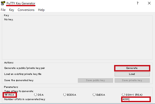The image size is (155, 104).
Task: Click the 'PuTTY Key Generator' window title text
Action: [x=21, y=3]
